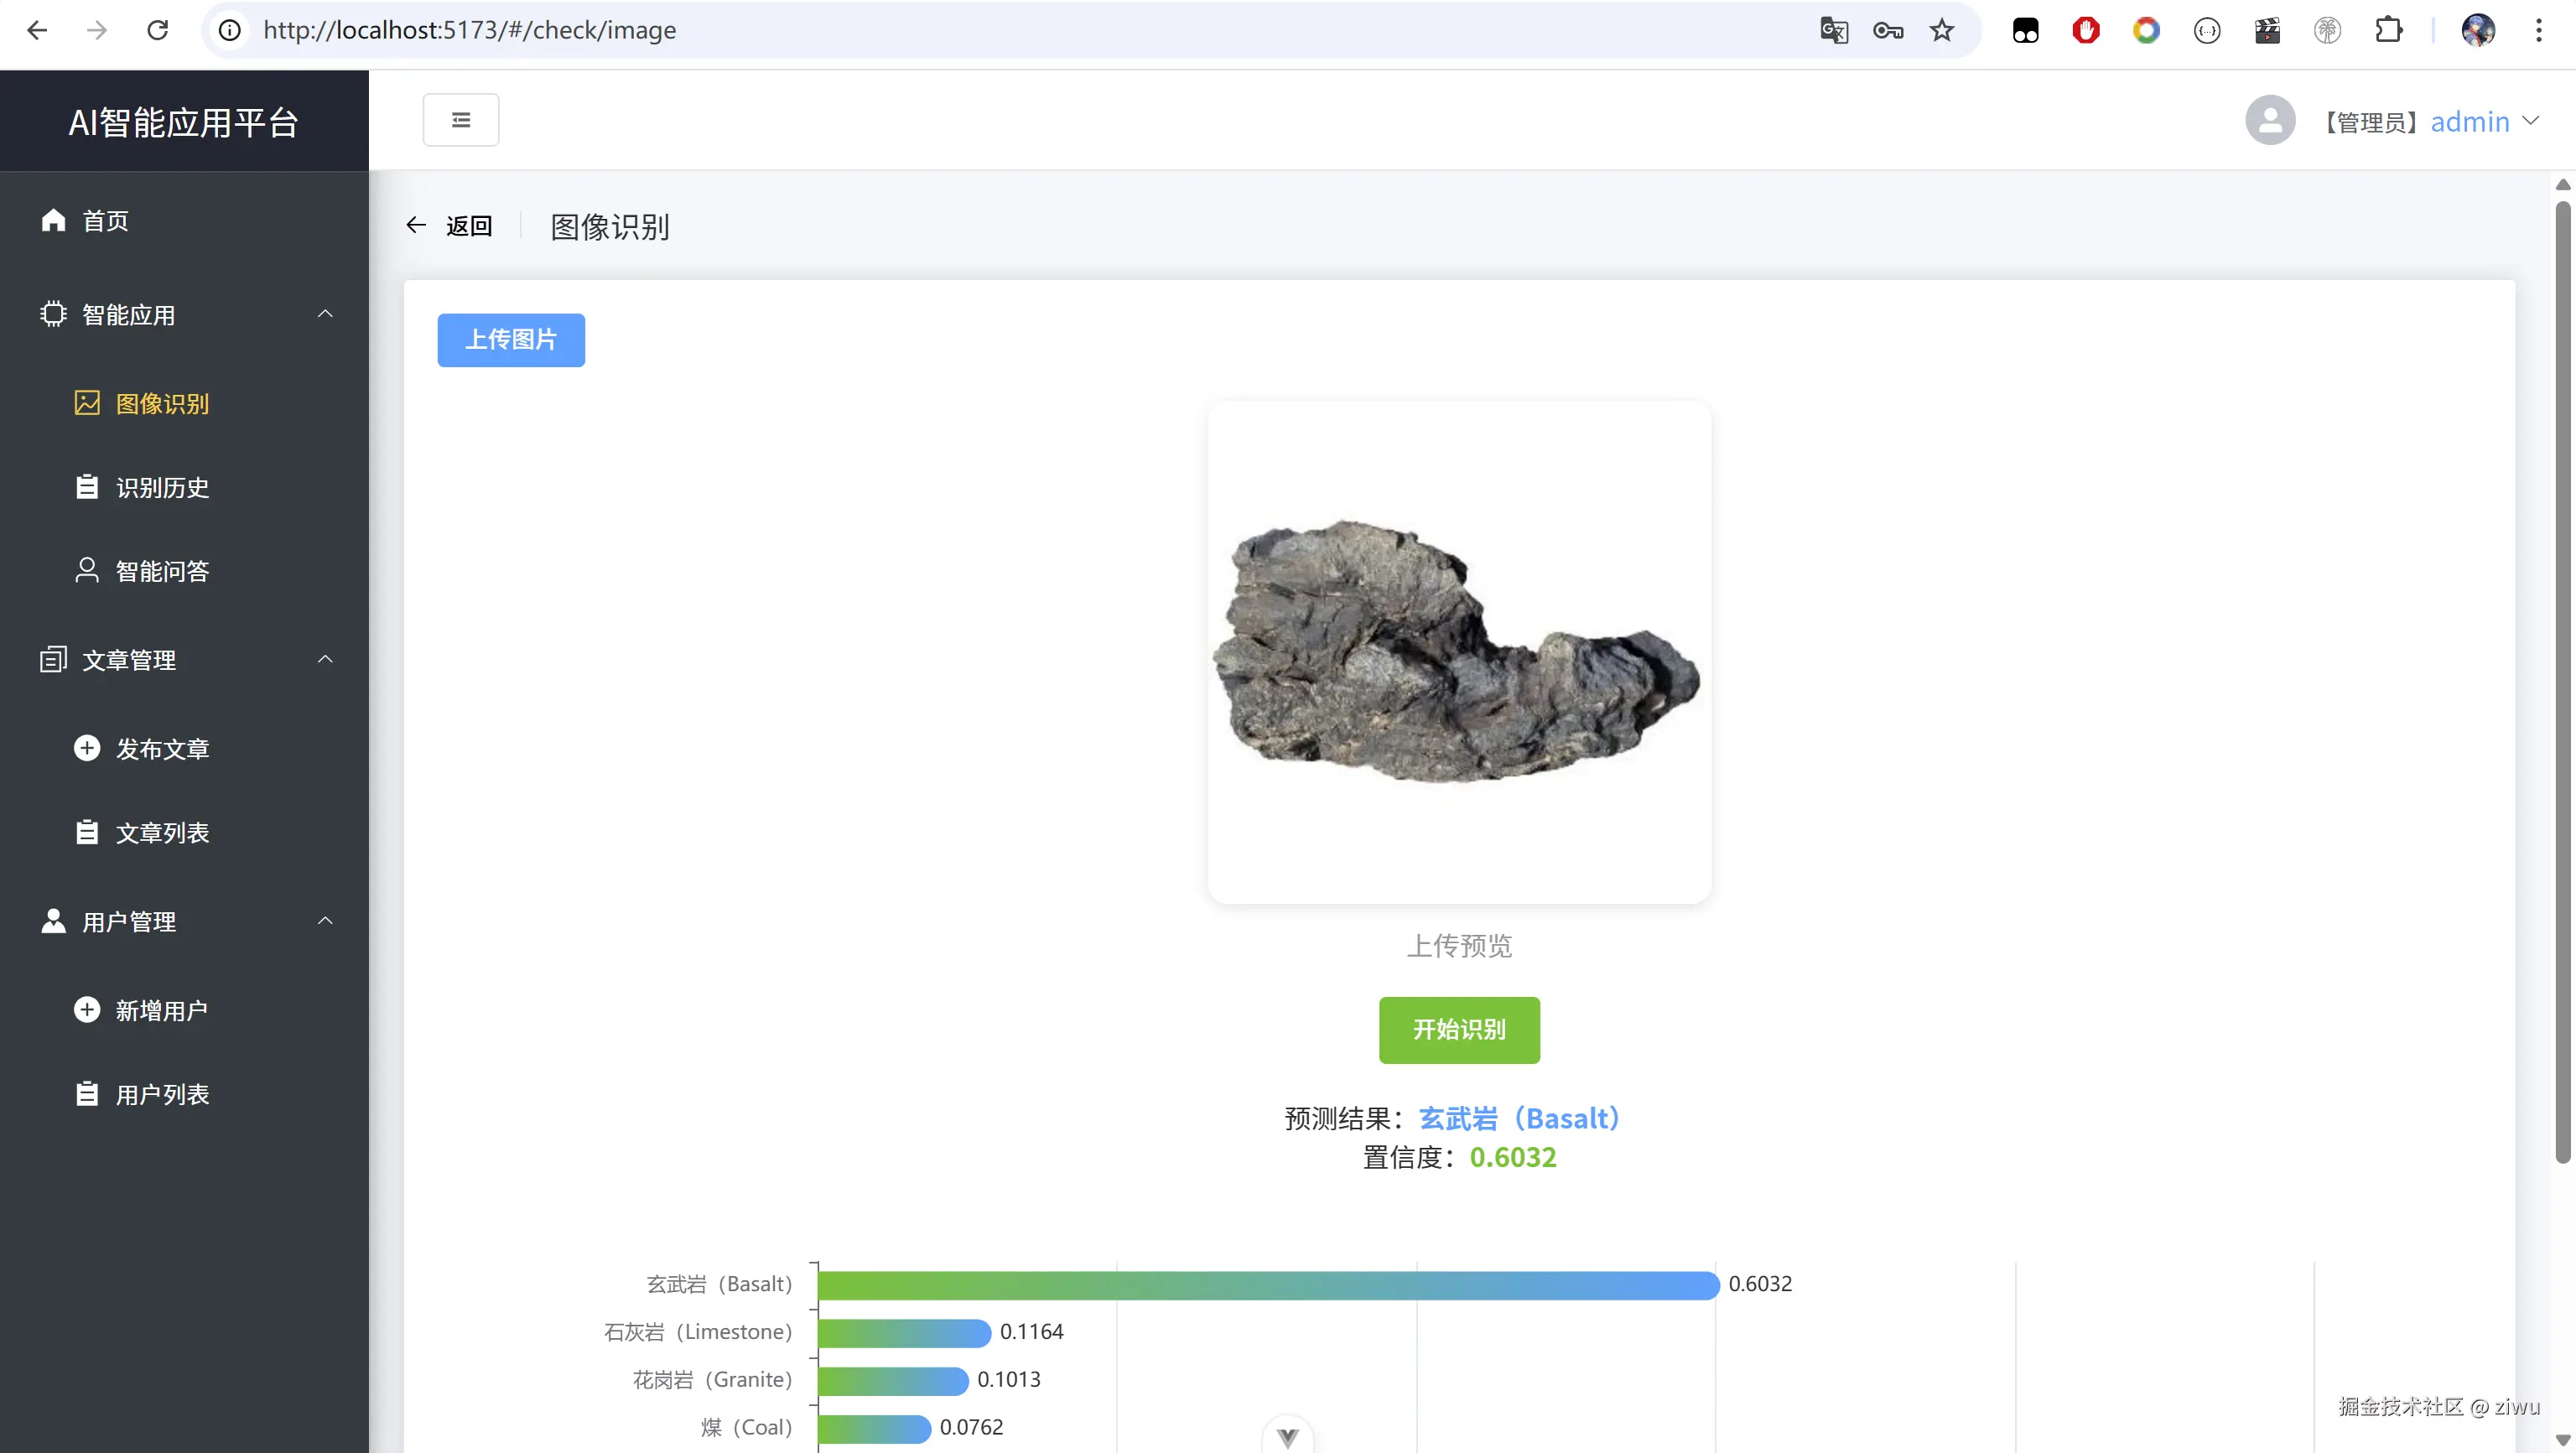Screen dimensions: 2576x1453
Task: Click the 上传图片 button
Action: 510,340
